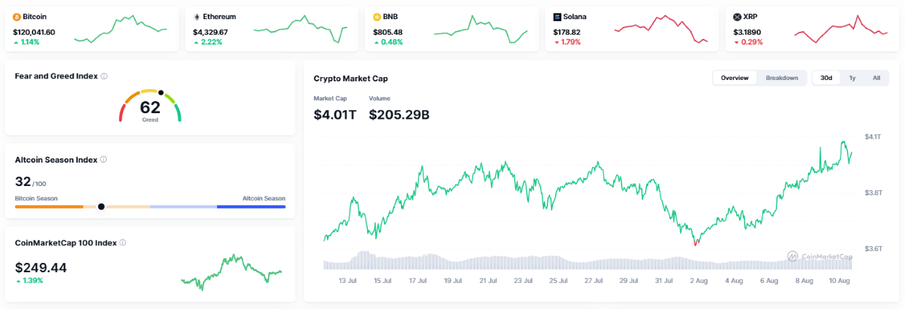
Task: Open the Bitcoin price sparkline chart
Action: point(120,30)
